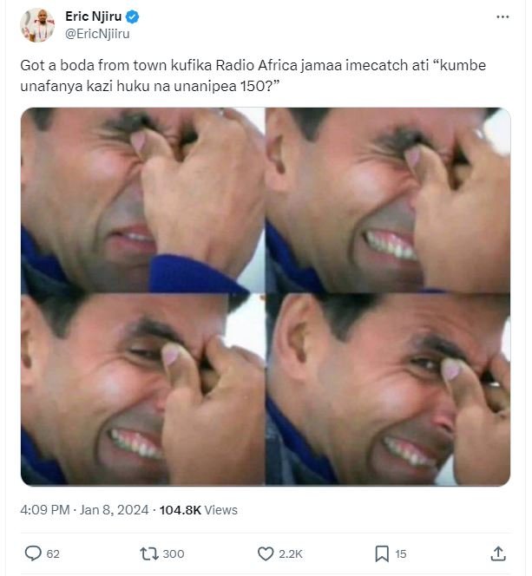The width and height of the screenshot is (532, 576).
Task: Open the share tweet icon
Action: pos(498,553)
